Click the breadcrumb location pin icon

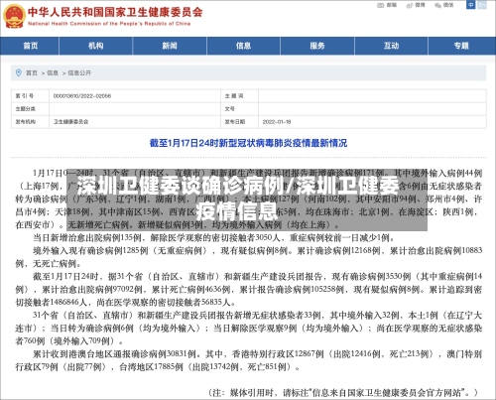pos(19,72)
